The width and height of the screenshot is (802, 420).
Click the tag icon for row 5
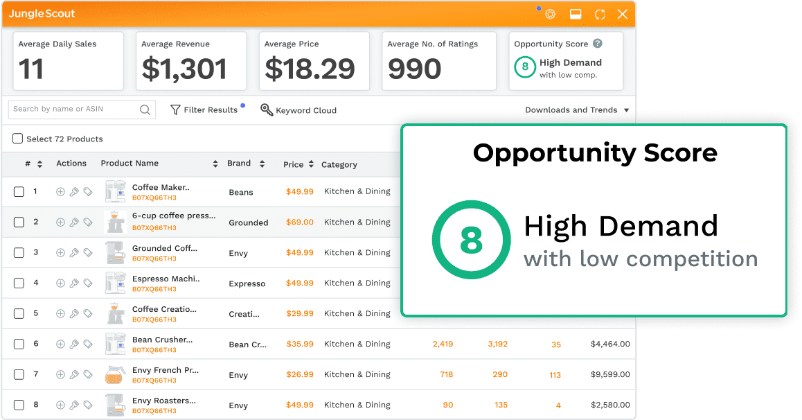coord(88,314)
